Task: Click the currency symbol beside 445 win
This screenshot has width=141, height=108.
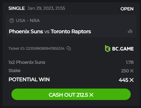Action: [132, 80]
